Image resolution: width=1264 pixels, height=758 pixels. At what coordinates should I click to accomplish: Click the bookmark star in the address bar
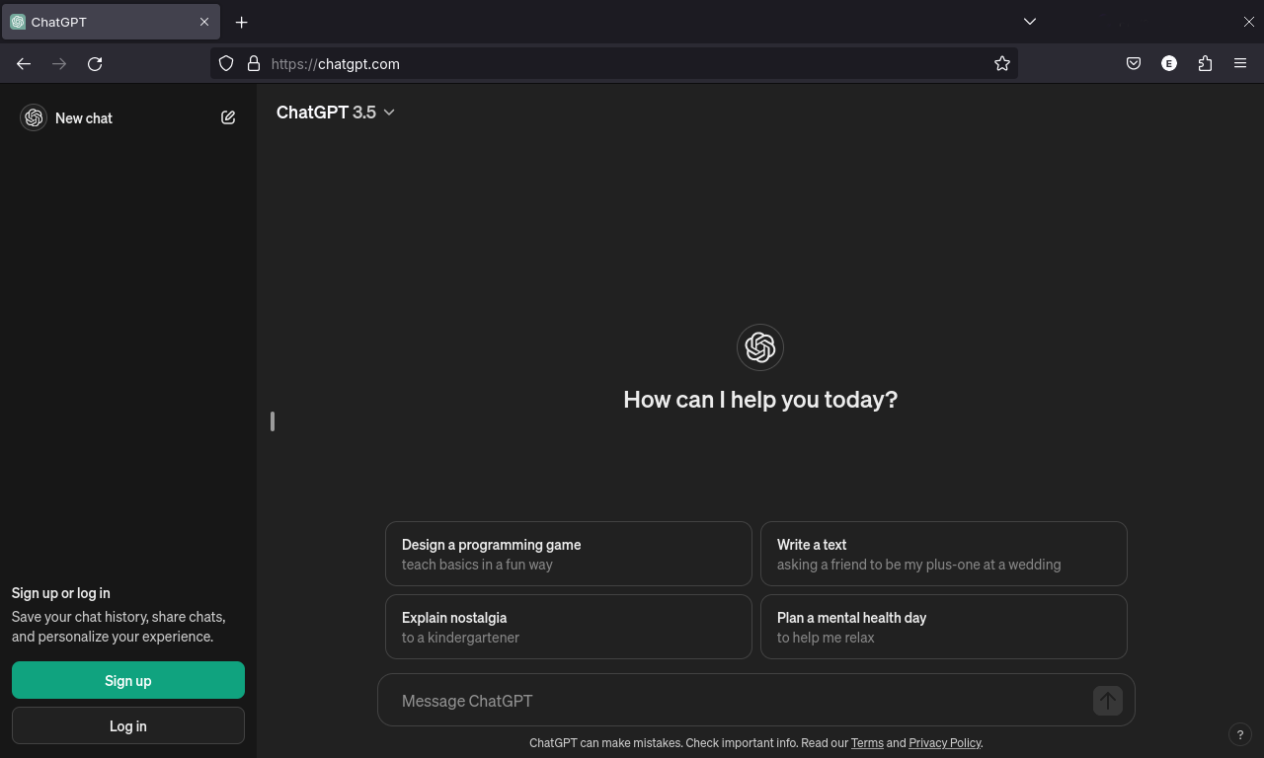click(x=1002, y=63)
